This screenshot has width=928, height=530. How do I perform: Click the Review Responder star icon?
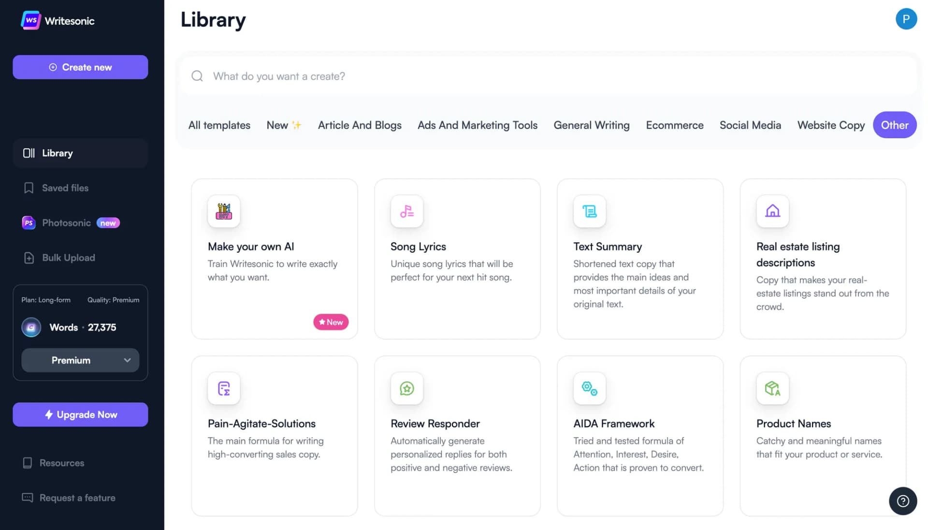[406, 388]
